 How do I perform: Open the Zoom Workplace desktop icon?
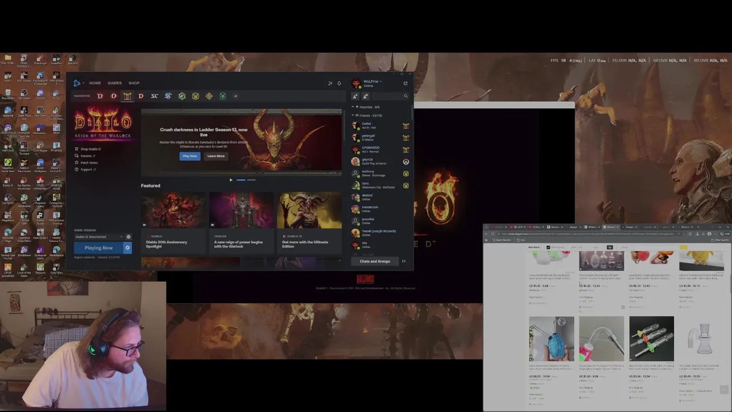(40, 164)
